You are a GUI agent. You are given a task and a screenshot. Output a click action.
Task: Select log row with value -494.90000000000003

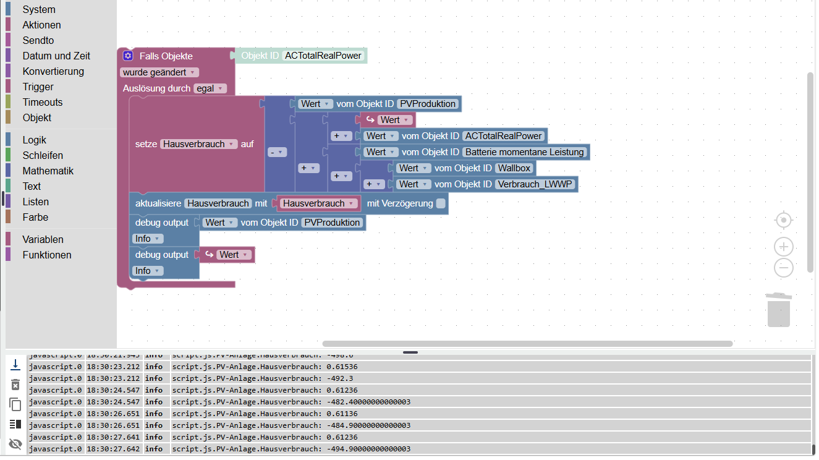(418, 449)
